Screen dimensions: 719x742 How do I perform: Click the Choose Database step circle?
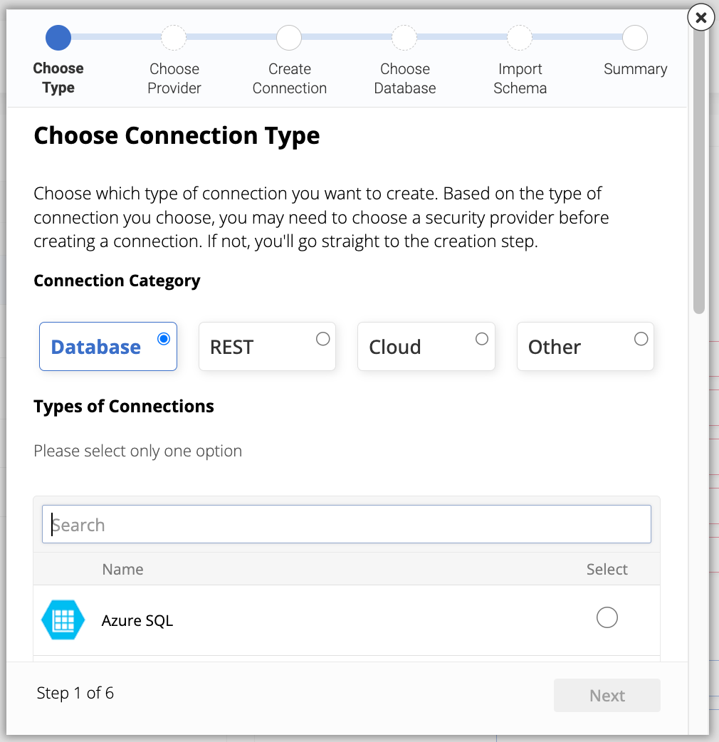pos(404,37)
